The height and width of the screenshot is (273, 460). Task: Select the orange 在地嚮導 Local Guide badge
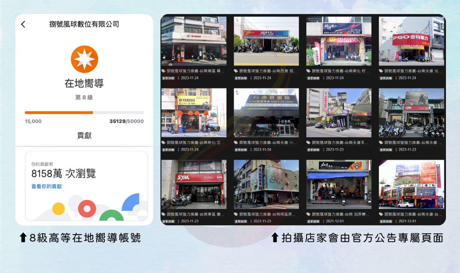83,58
